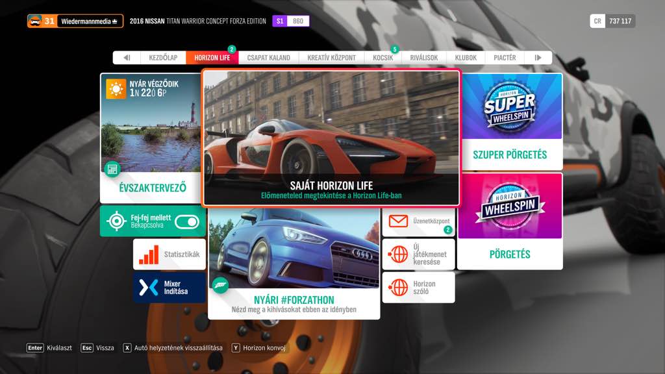The image size is (665, 374).
Task: Open the season planner calendar icon
Action: pos(112,169)
